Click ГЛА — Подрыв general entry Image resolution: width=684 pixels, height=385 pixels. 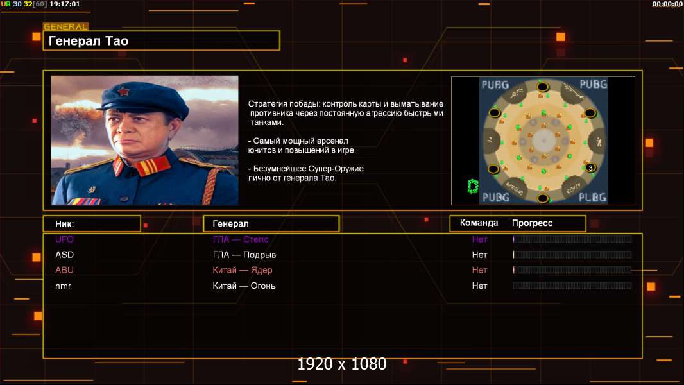[x=244, y=255]
